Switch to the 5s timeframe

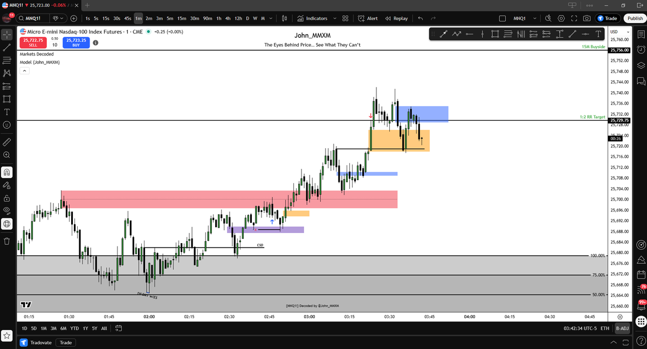click(96, 18)
